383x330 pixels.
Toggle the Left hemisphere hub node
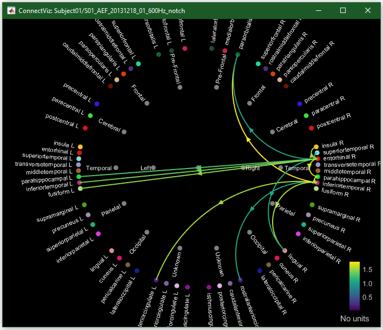(x=153, y=168)
